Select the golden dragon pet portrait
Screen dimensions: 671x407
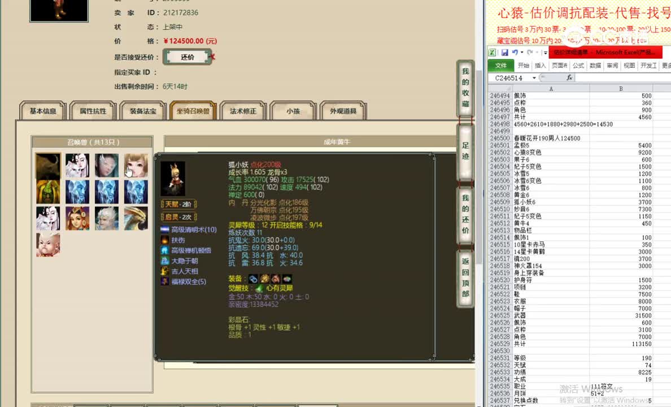point(136,218)
